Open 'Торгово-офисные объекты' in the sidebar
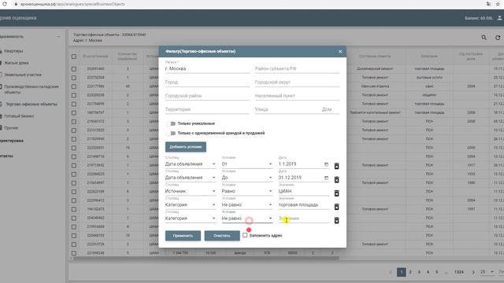The width and height of the screenshot is (504, 283). point(31,105)
